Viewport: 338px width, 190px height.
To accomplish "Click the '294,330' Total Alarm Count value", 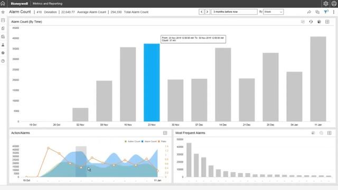I will [x=116, y=12].
